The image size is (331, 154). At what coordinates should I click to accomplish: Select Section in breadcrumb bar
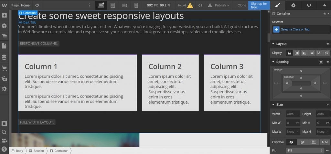[x=37, y=151]
